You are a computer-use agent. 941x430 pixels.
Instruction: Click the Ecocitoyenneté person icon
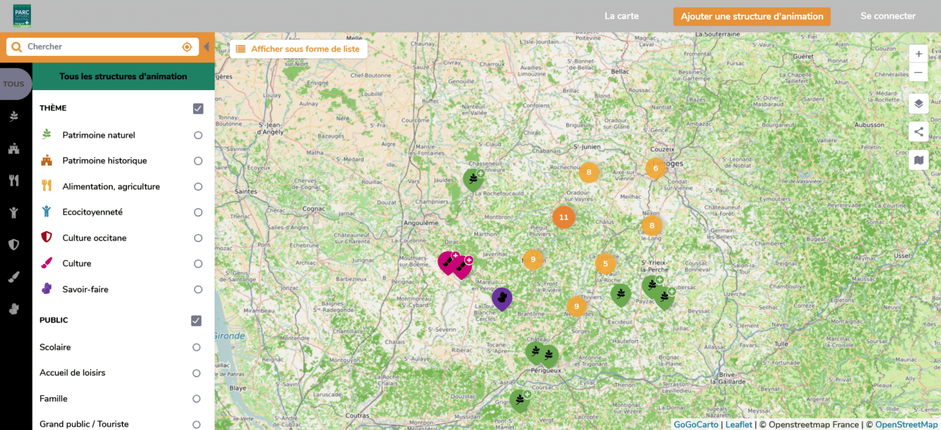[46, 212]
